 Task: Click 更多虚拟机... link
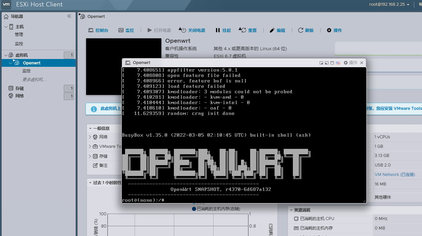click(34, 80)
